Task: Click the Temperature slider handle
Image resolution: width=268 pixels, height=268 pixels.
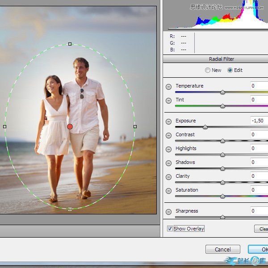Action: [x=222, y=92]
